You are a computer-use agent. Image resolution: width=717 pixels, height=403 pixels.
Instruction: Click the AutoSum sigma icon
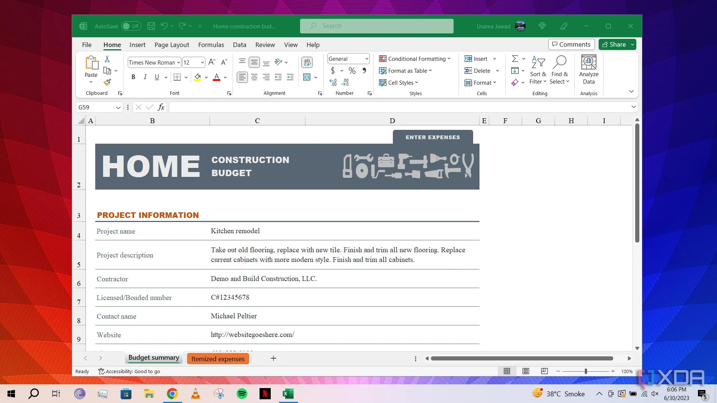[x=515, y=59]
